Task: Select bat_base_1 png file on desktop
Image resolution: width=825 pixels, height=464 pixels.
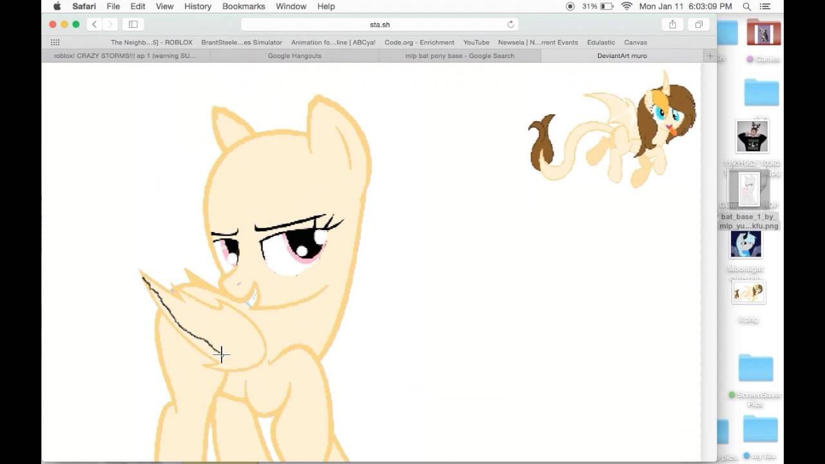Action: (748, 190)
